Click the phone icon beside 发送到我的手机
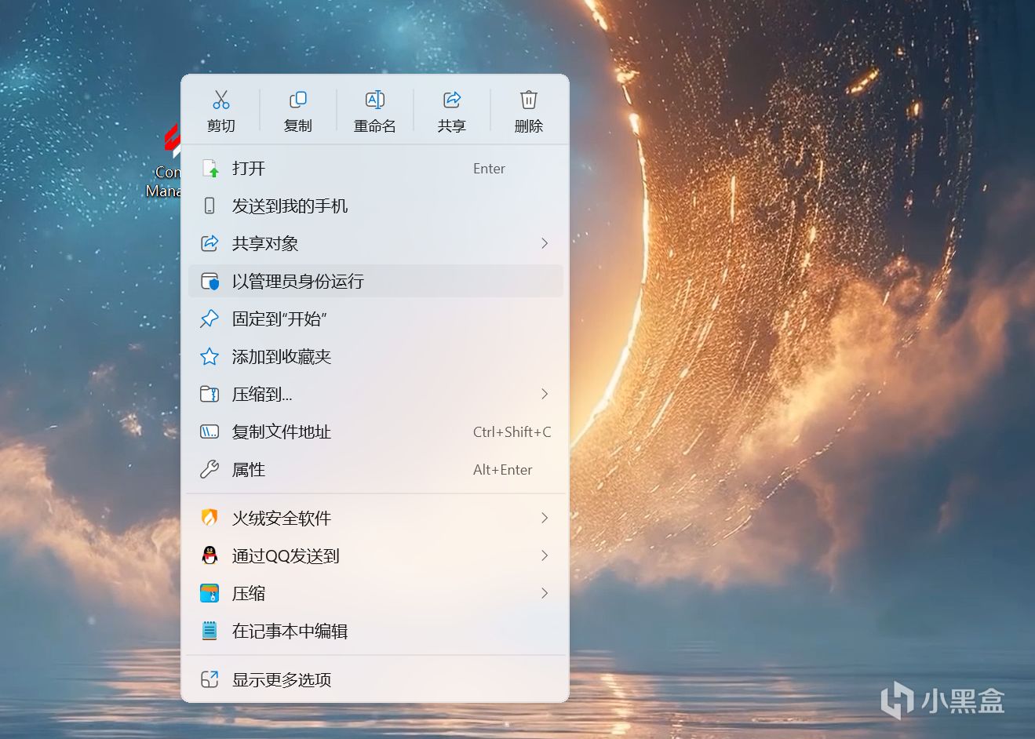The width and height of the screenshot is (1035, 739). [x=210, y=206]
